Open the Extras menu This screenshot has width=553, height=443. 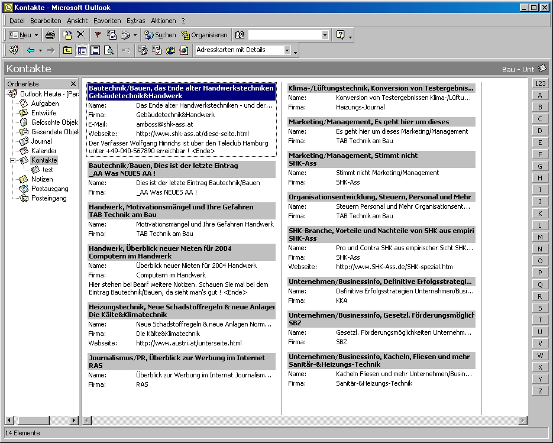pyautogui.click(x=135, y=21)
